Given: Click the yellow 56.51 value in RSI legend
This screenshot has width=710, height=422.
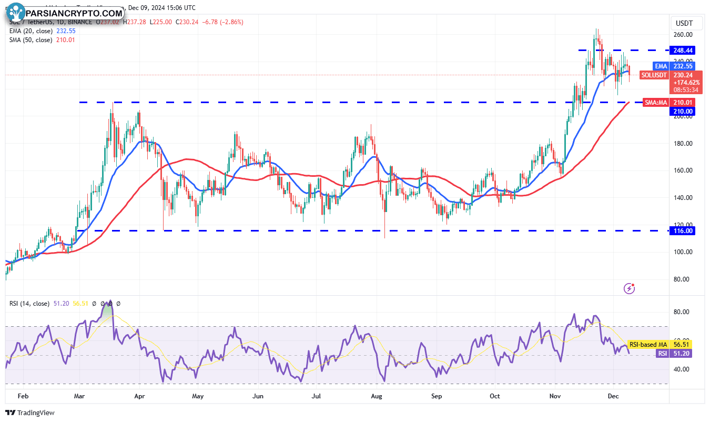Looking at the screenshot, I should [x=80, y=304].
